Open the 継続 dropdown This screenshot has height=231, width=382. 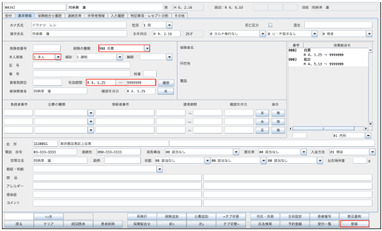coord(169,57)
